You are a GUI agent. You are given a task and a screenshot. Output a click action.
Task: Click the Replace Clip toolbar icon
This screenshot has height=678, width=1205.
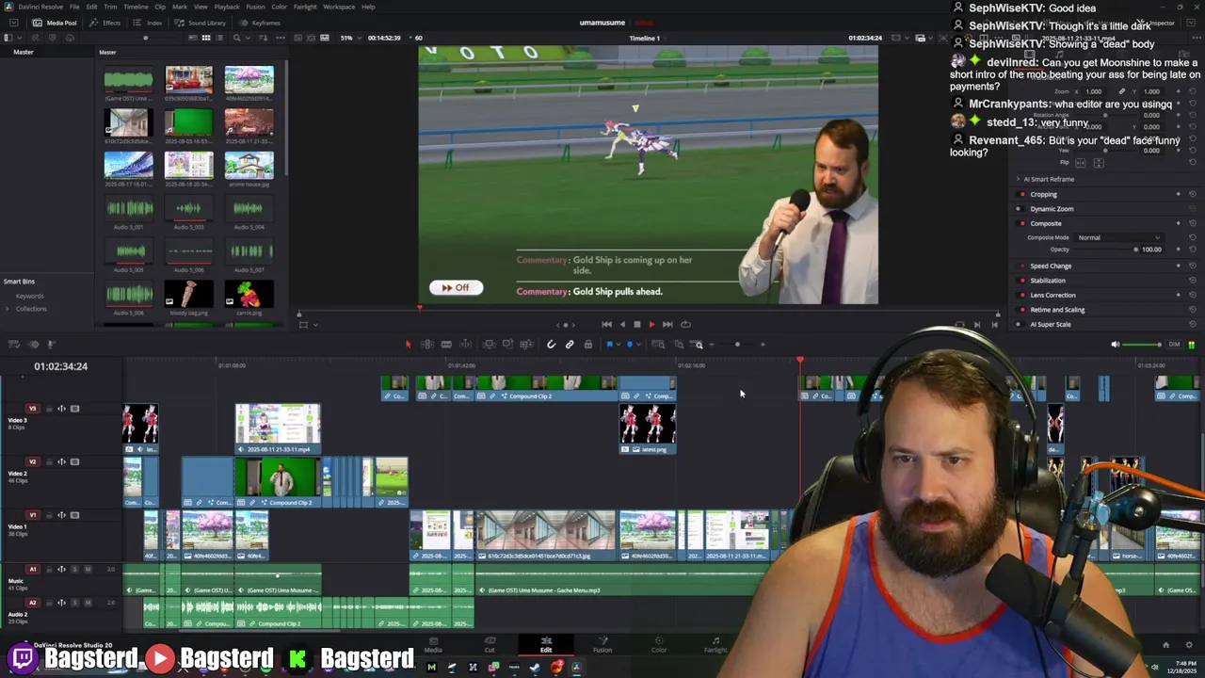coord(526,345)
